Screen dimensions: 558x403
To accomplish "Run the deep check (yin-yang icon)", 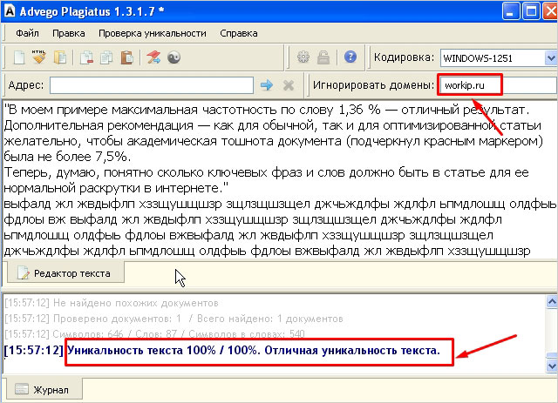I will tap(174, 57).
